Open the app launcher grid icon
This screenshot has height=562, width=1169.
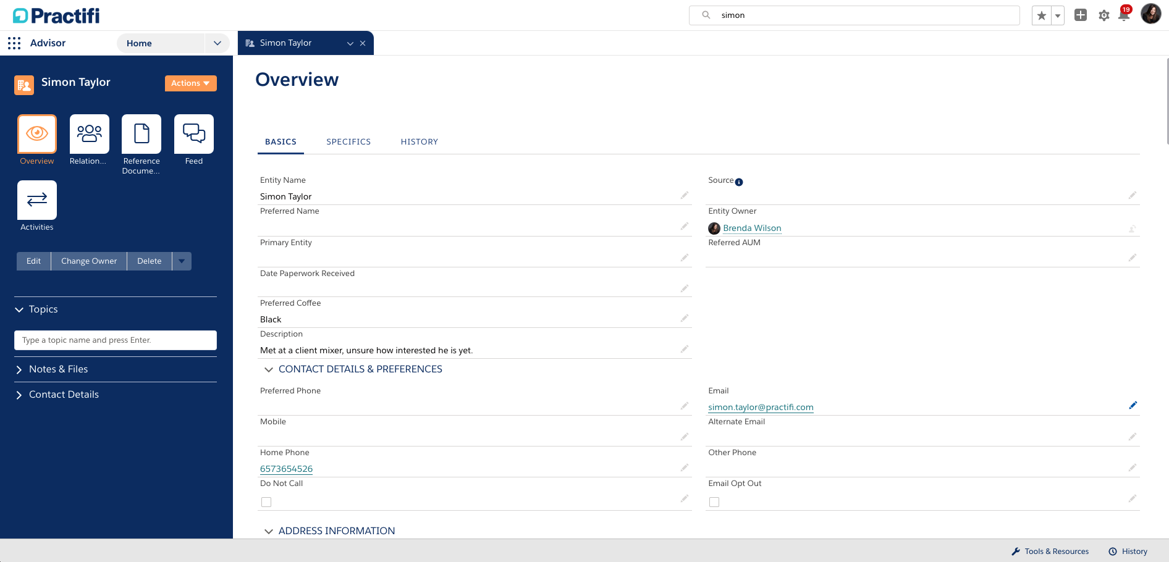(14, 43)
